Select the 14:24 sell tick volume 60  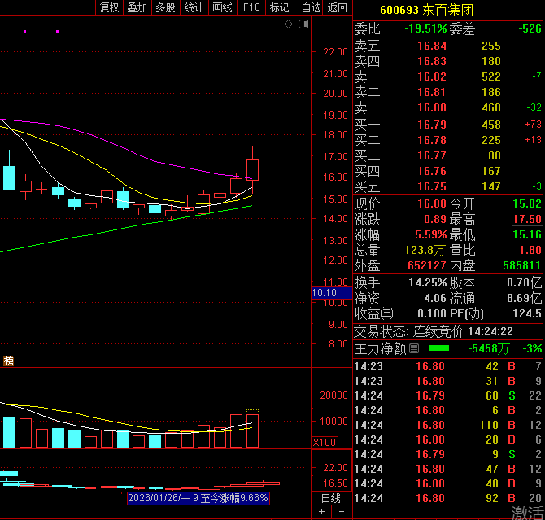click(x=448, y=395)
